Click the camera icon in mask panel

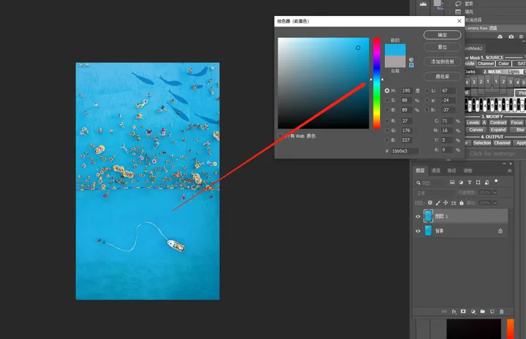coord(511,37)
